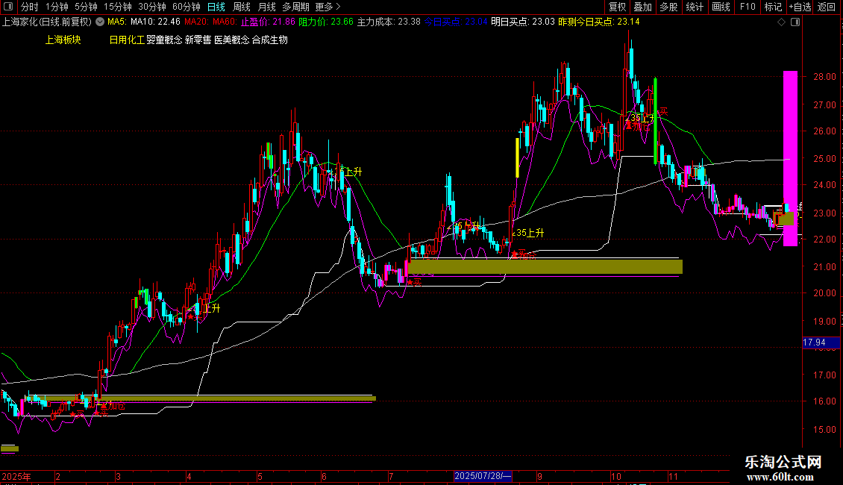Click the 阻力价: 23.66 label
This screenshot has height=485, width=843.
tap(326, 22)
